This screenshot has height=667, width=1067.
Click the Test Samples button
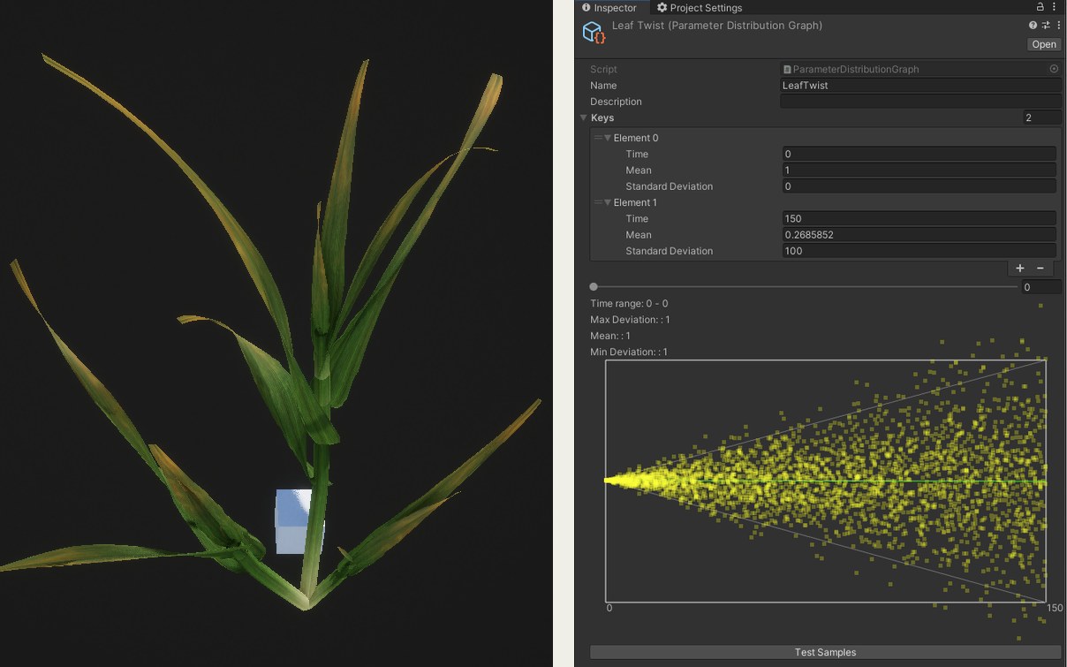click(825, 652)
